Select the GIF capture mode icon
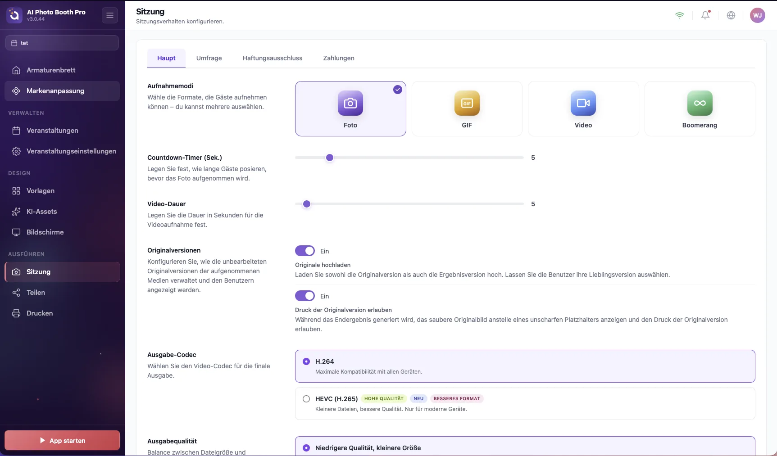 point(467,103)
